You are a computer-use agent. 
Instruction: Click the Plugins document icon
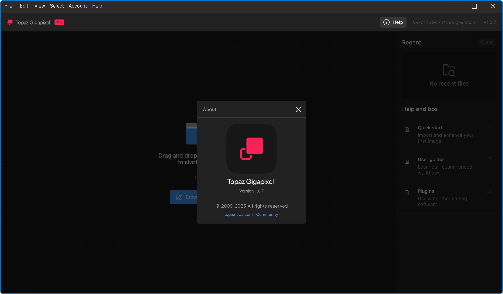407,193
